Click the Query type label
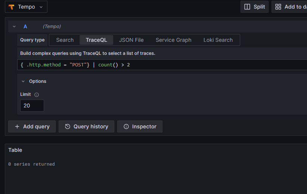 click(x=32, y=40)
